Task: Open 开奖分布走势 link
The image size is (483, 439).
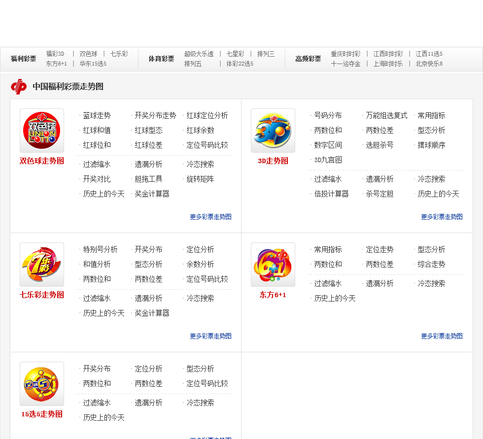Action: [155, 115]
